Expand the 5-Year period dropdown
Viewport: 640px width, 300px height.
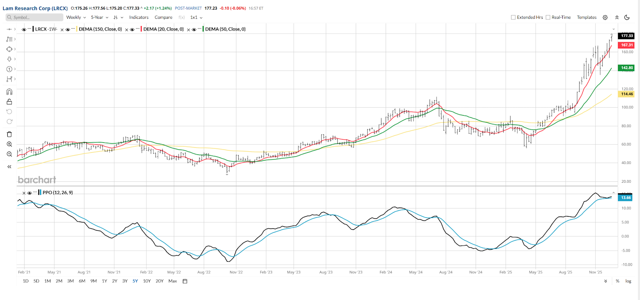(x=99, y=17)
